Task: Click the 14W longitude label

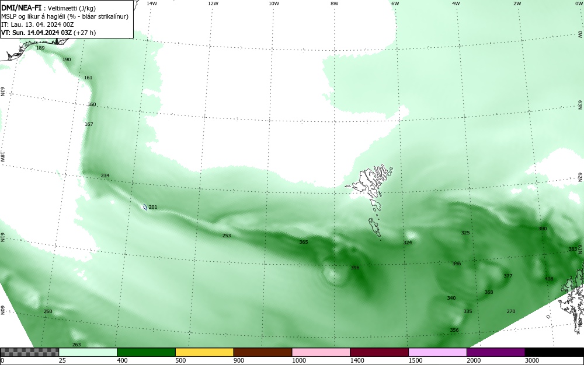Action: tap(152, 3)
